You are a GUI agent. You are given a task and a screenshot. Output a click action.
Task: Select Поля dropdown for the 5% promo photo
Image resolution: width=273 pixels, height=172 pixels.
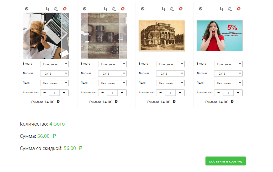click(x=228, y=83)
